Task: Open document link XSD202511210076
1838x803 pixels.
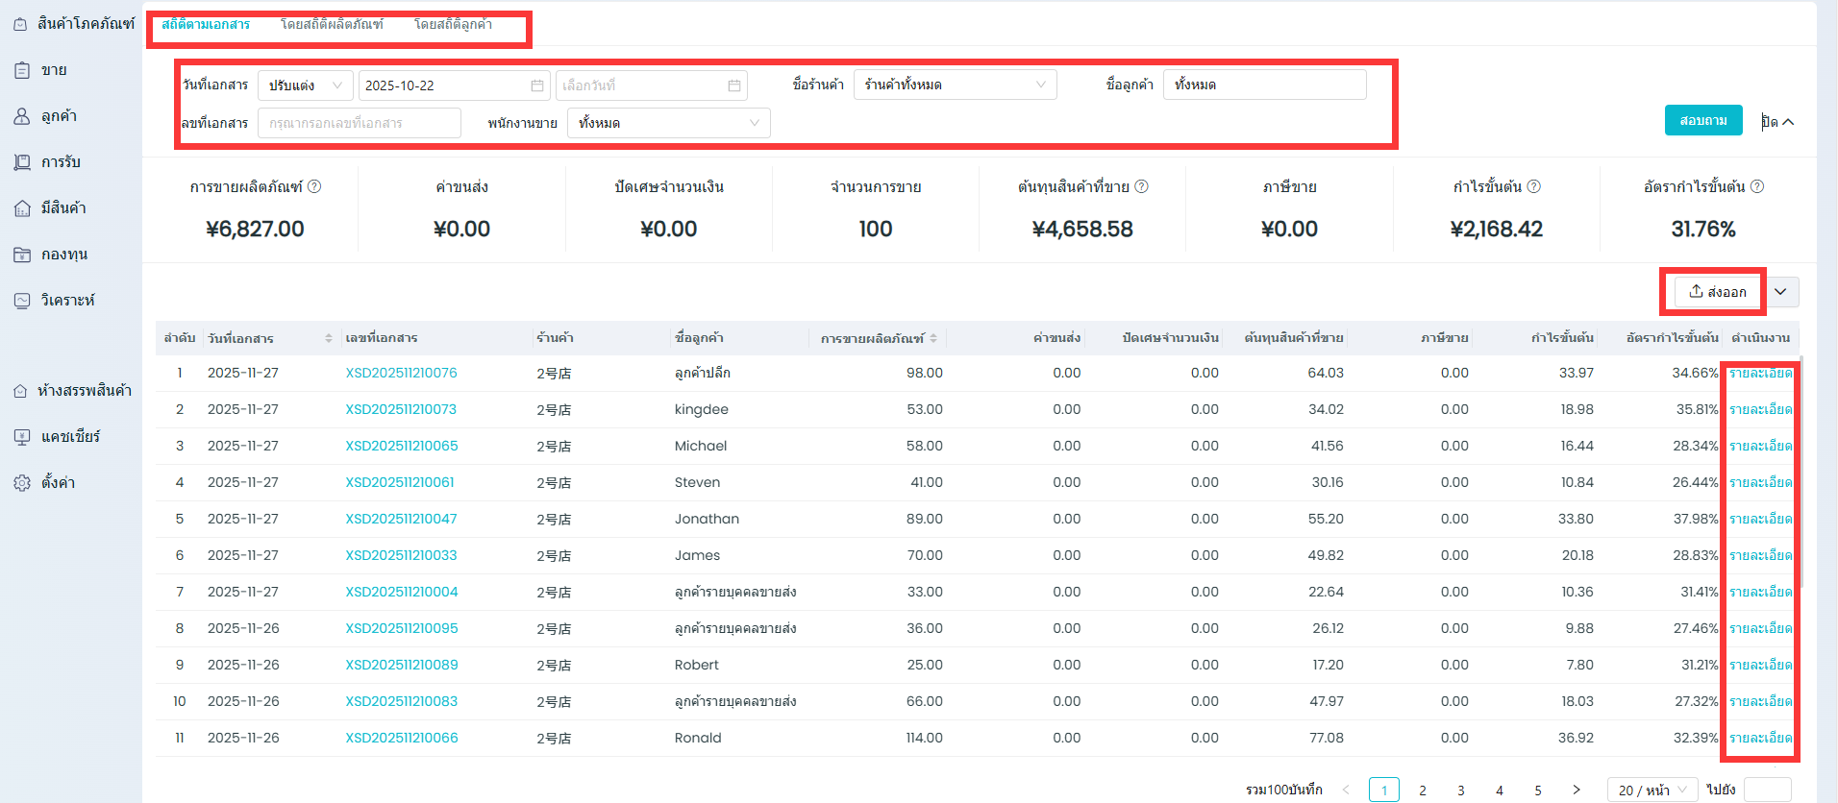Action: click(401, 373)
